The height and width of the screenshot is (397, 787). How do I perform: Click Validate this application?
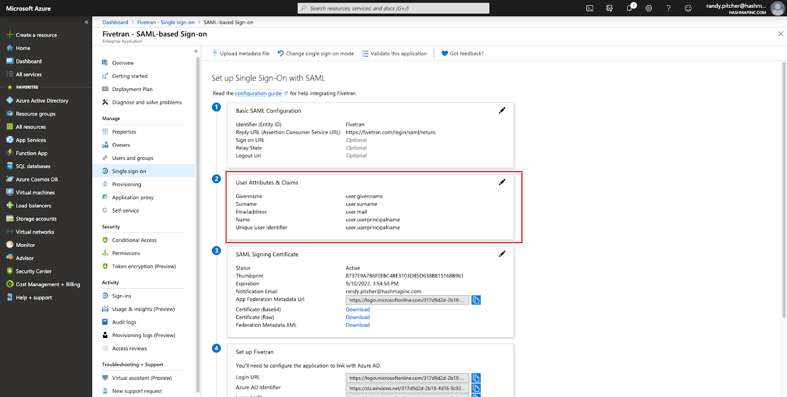(x=394, y=54)
